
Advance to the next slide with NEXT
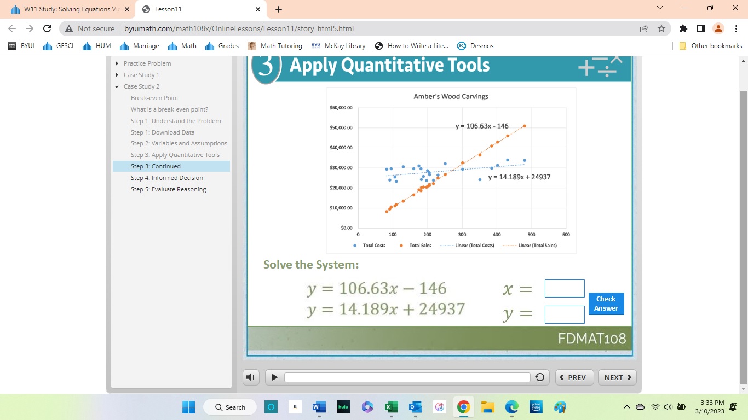(617, 377)
